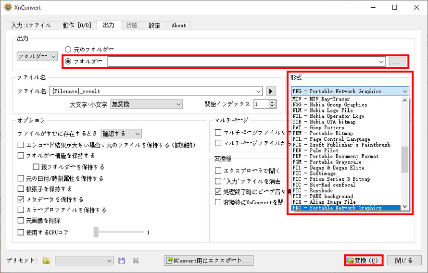Viewport: 428px width, 273px height.
Task: Delete preset with the X icon
Action: pos(136,261)
